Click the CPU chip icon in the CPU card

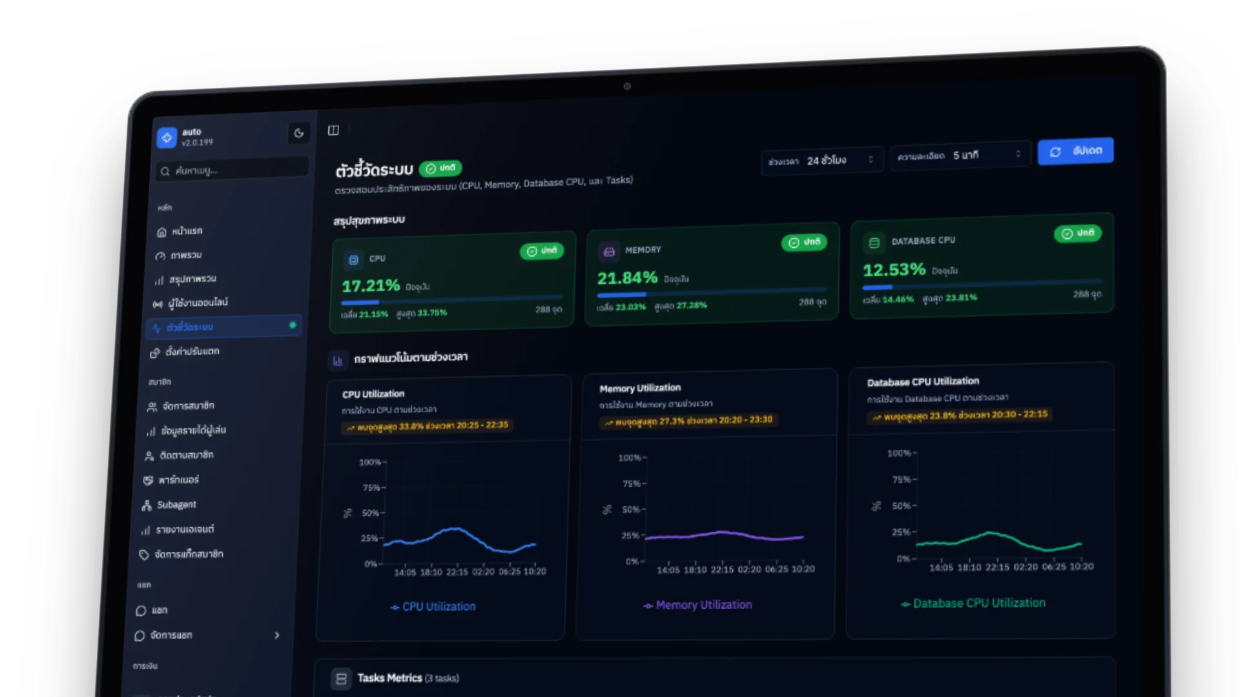point(353,260)
